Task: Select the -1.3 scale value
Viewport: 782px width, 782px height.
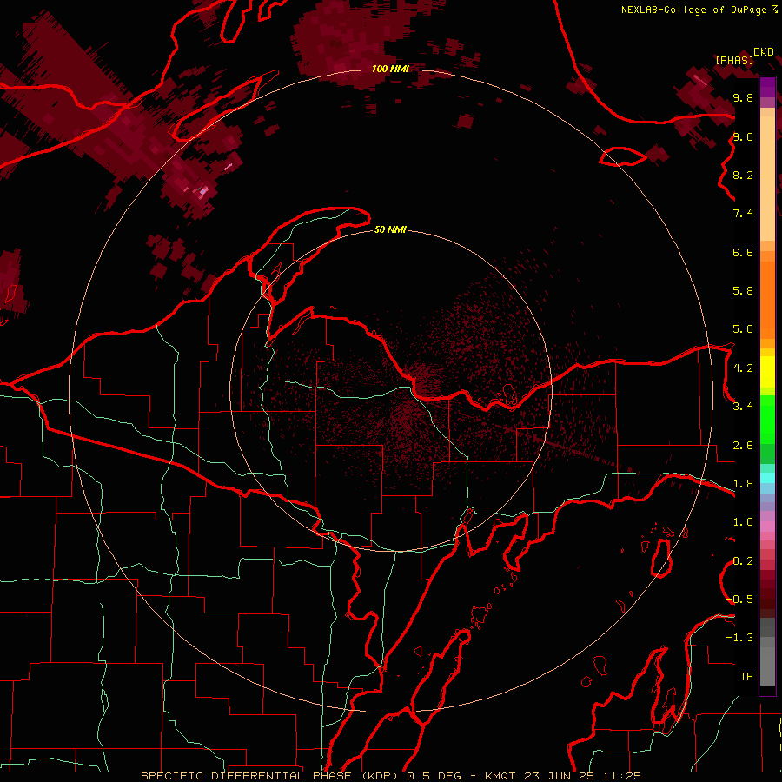Action: (739, 638)
